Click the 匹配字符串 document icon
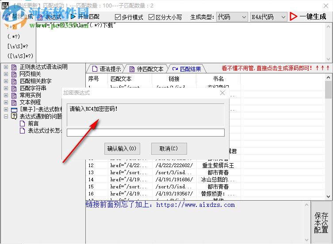Image resolution: width=333 pixels, height=244 pixels. tap(14, 88)
